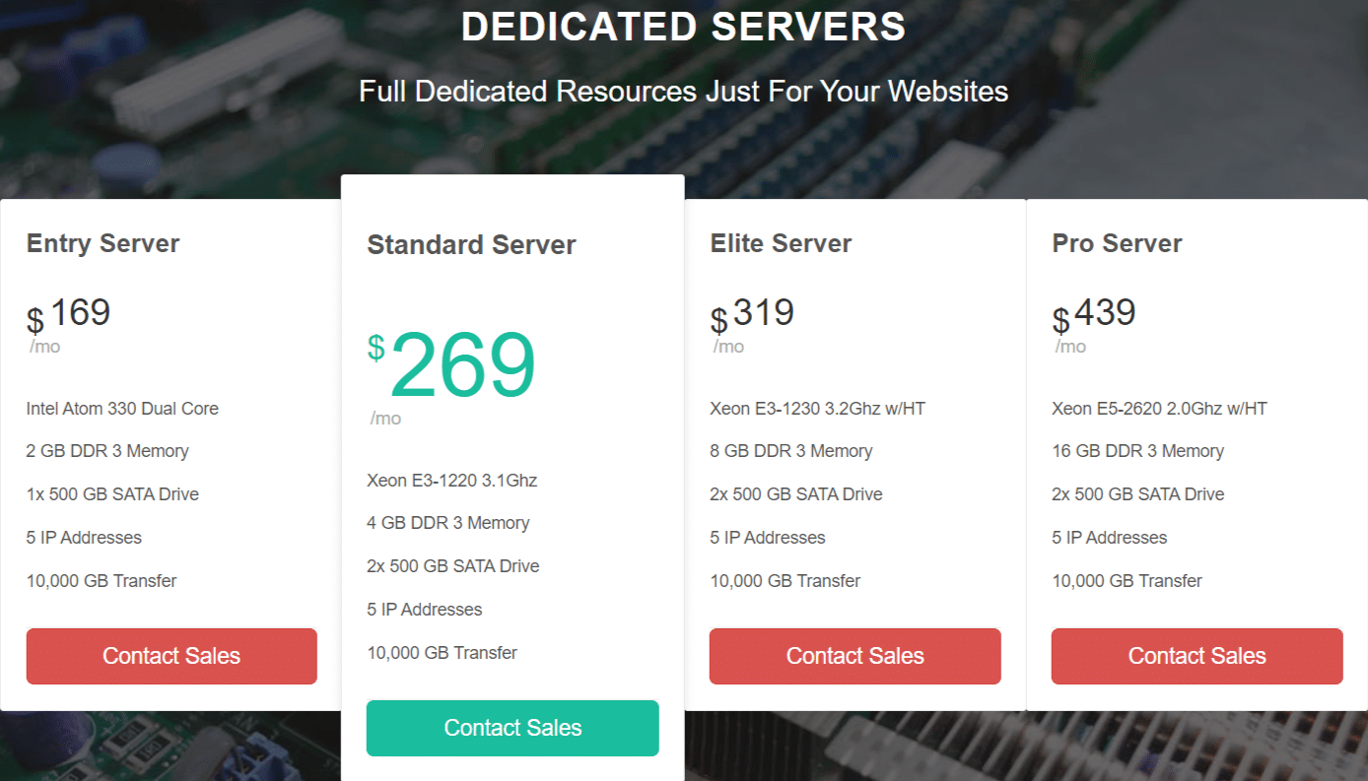Select the Entry Server heading
1368x781 pixels.
point(103,243)
